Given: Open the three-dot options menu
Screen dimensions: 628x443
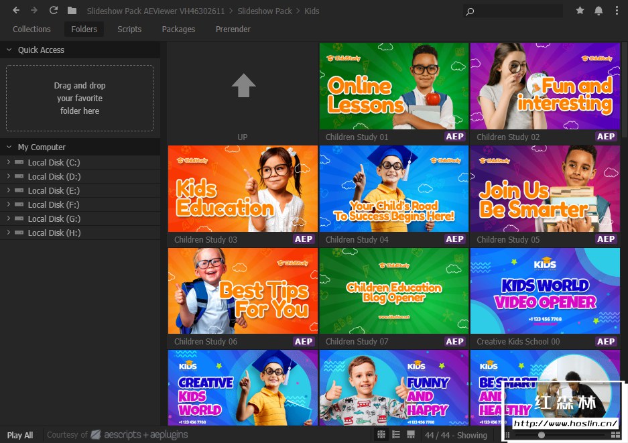Looking at the screenshot, I should [x=617, y=11].
